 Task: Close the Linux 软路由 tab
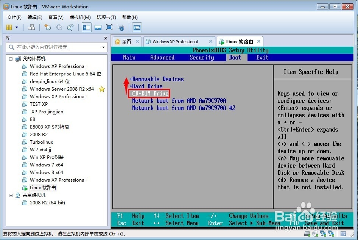point(259,41)
